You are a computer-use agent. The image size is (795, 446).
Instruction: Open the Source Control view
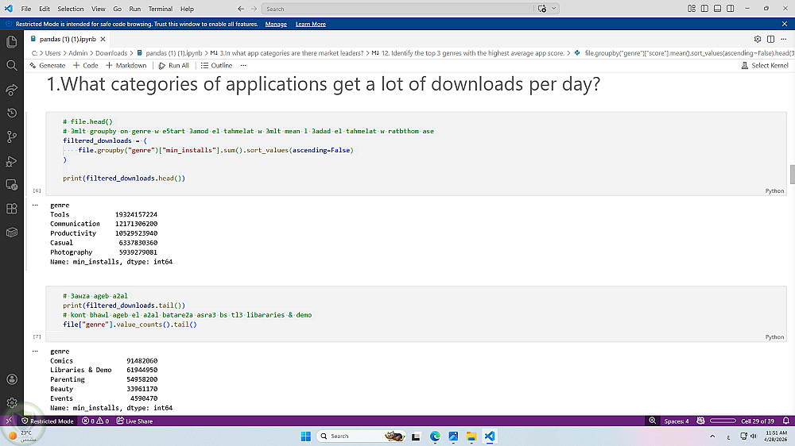pyautogui.click(x=12, y=136)
